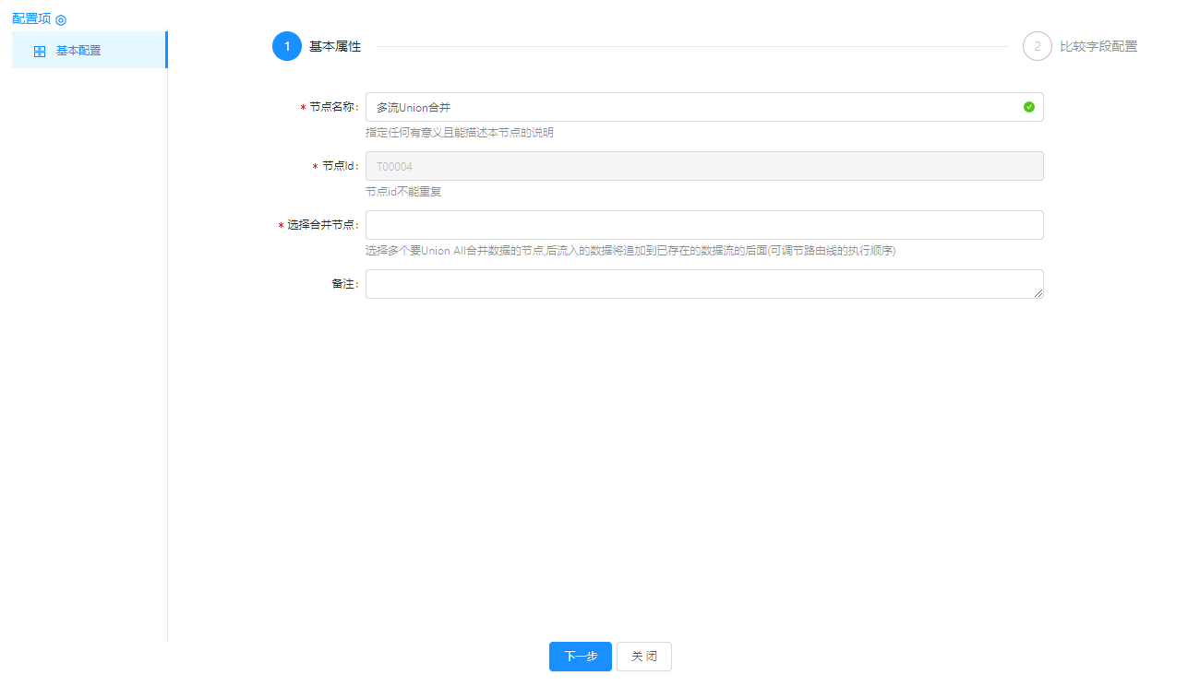The width and height of the screenshot is (1188, 687).
Task: Go to the 基本属性 step label
Action: (x=334, y=46)
